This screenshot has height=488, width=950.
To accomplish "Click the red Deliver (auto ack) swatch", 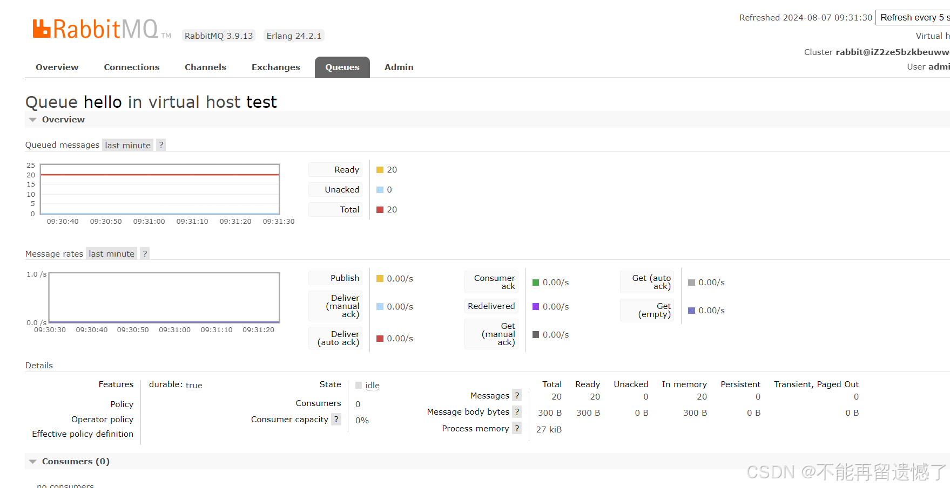I will 380,339.
